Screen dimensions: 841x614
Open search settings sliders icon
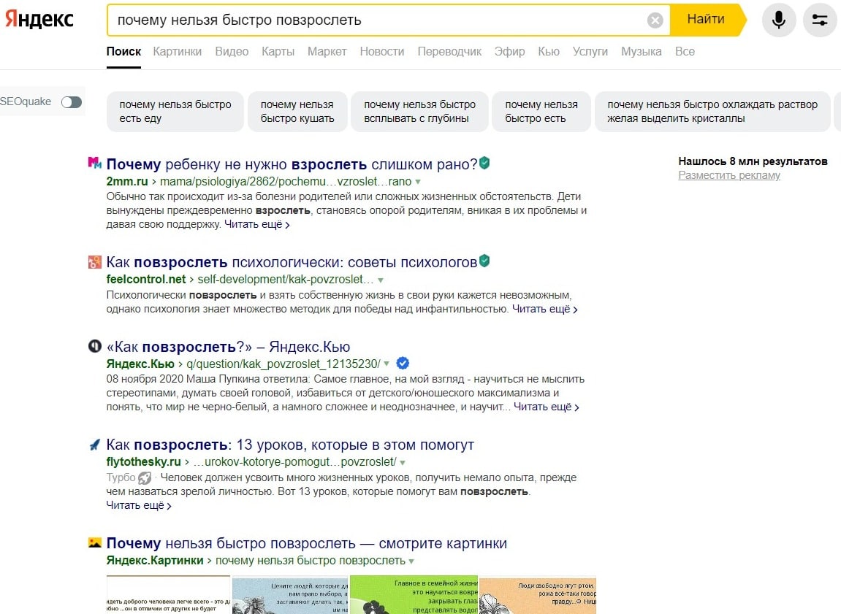coord(820,20)
